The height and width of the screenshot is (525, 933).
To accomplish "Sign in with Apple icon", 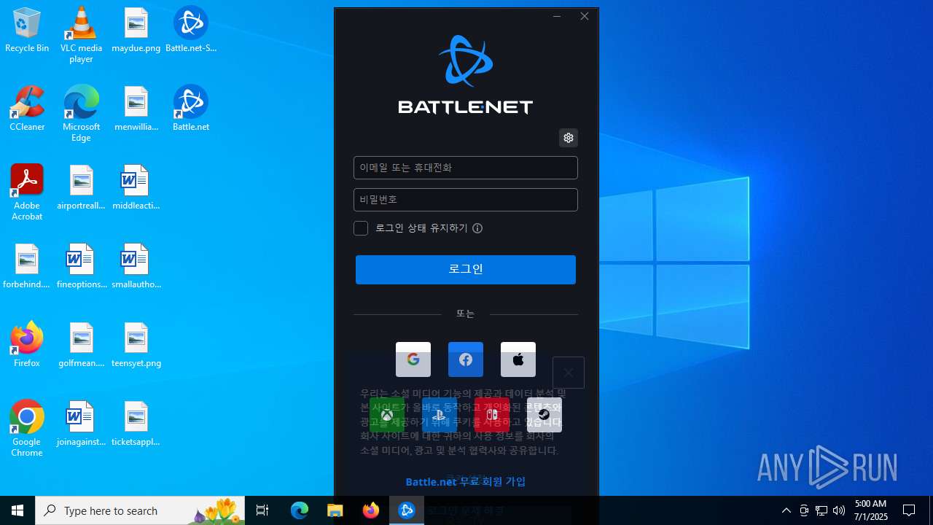I will pyautogui.click(x=518, y=359).
